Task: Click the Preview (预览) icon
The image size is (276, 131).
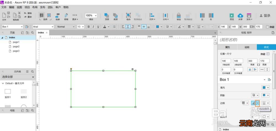Action: 232,15
